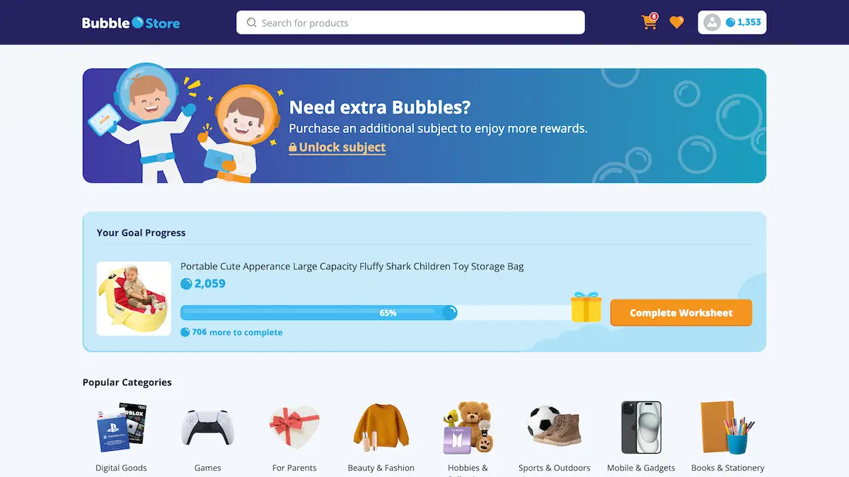
Task: Open the Mobile & Gadgets category
Action: click(x=641, y=437)
